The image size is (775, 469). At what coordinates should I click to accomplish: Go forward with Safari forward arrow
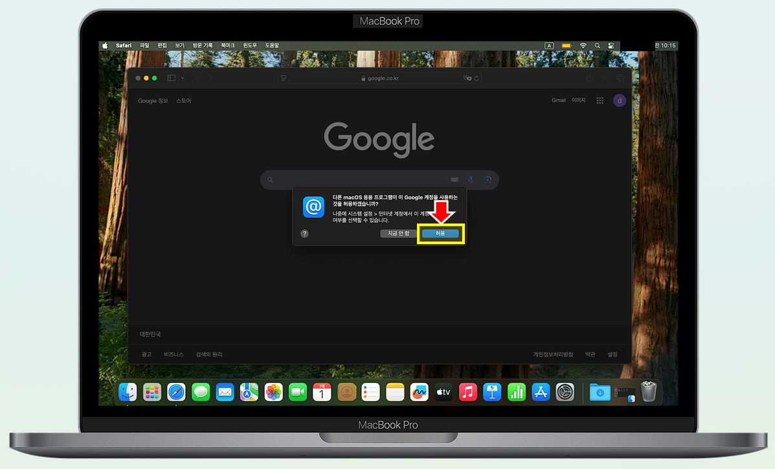coord(211,78)
